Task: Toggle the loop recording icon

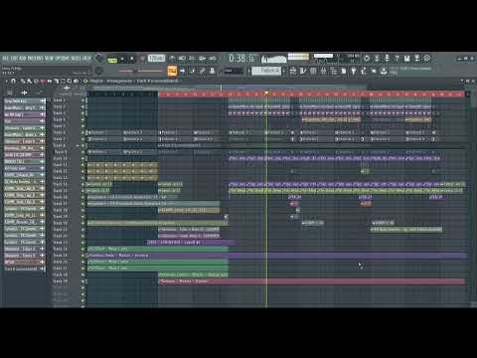Action: pyautogui.click(x=213, y=59)
